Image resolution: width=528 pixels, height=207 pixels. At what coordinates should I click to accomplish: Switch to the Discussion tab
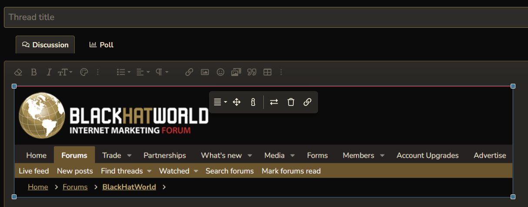tap(45, 45)
